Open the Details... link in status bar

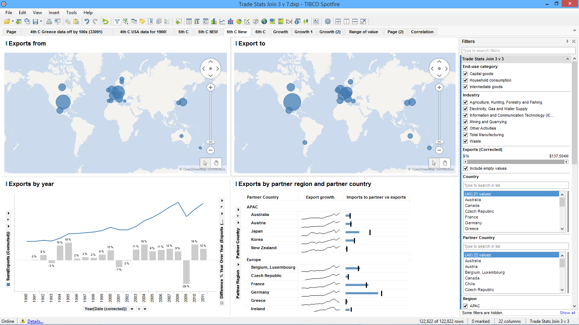point(35,321)
